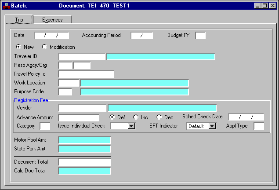Image resolution: width=279 pixels, height=190 pixels.
Task: Click the Sched Check Date field
Action: click(246, 117)
